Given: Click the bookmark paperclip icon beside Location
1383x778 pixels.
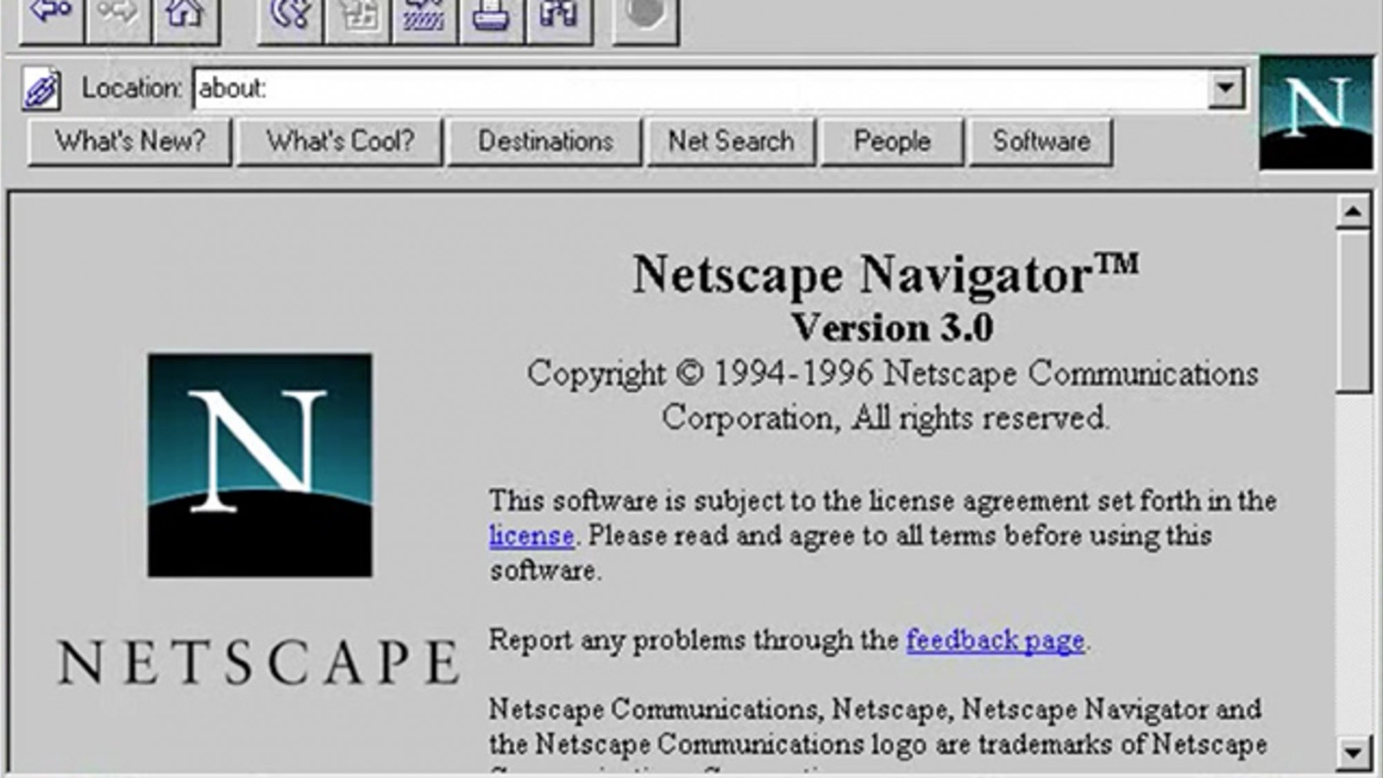Looking at the screenshot, I should coord(40,90).
